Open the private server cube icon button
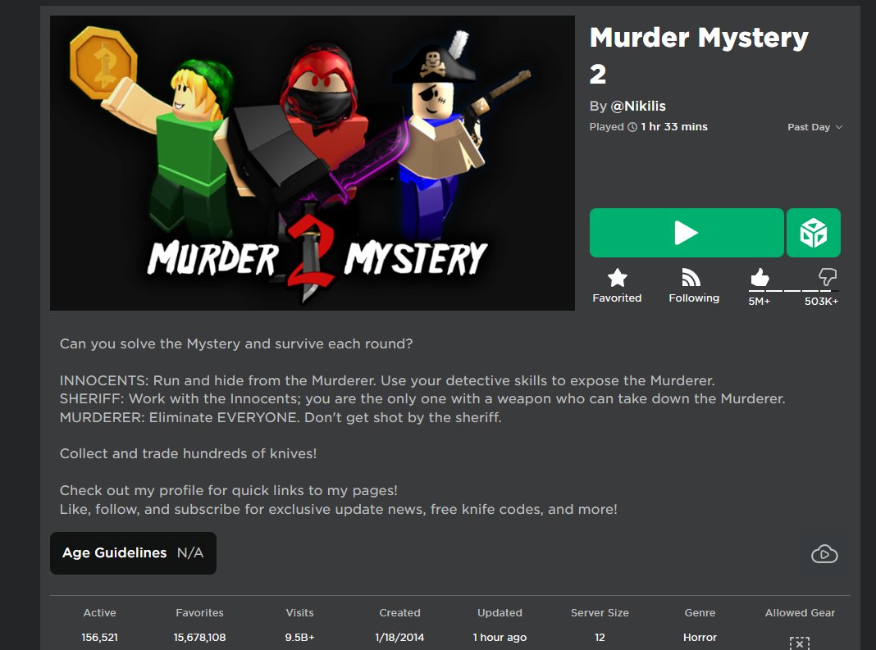This screenshot has width=876, height=650. 814,233
